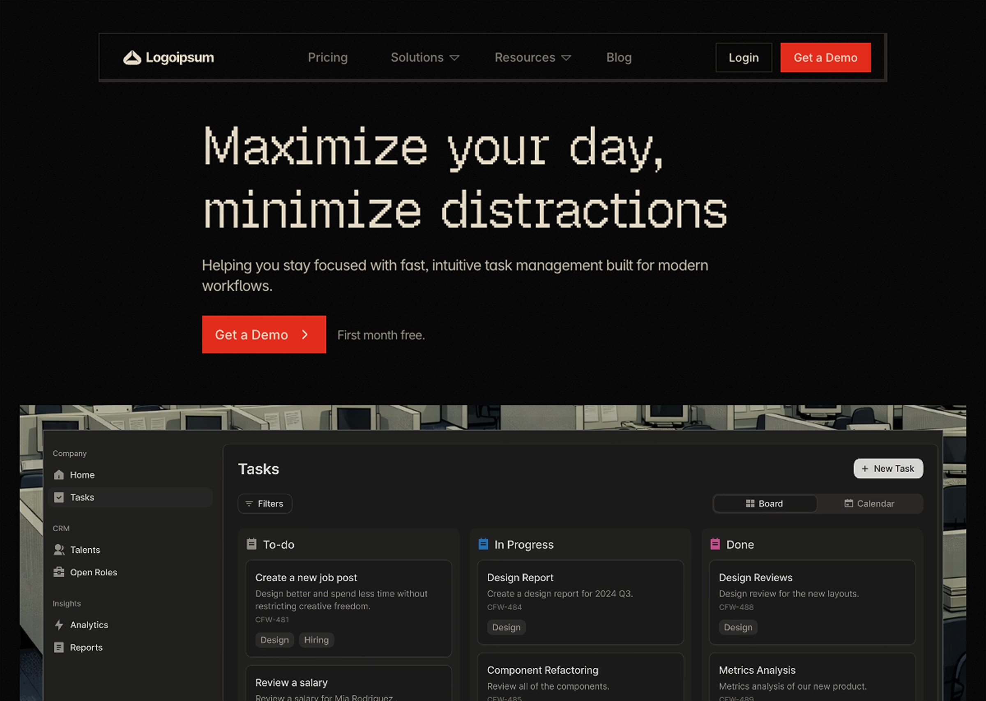Expand the Solutions dropdown menu
The image size is (986, 701).
point(425,58)
